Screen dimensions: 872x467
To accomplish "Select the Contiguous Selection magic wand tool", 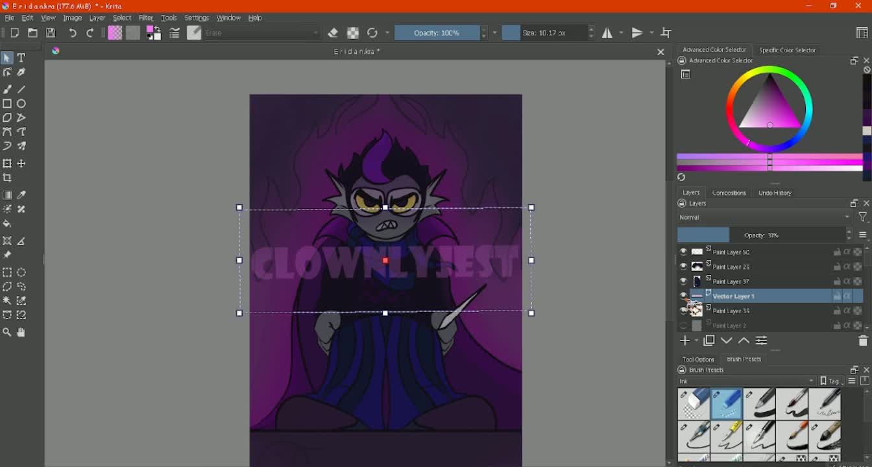I will (7, 301).
